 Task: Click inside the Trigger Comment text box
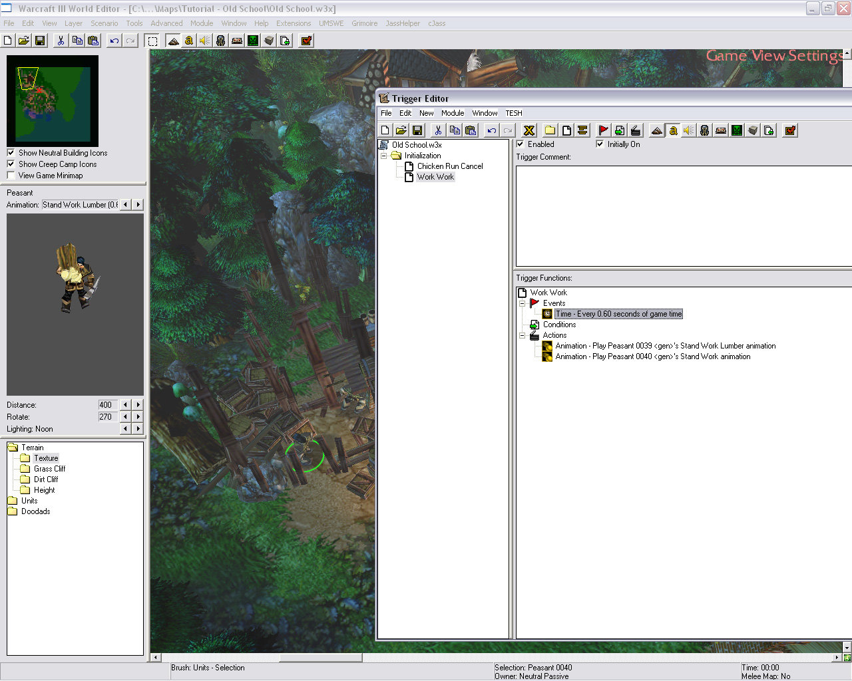(684, 216)
